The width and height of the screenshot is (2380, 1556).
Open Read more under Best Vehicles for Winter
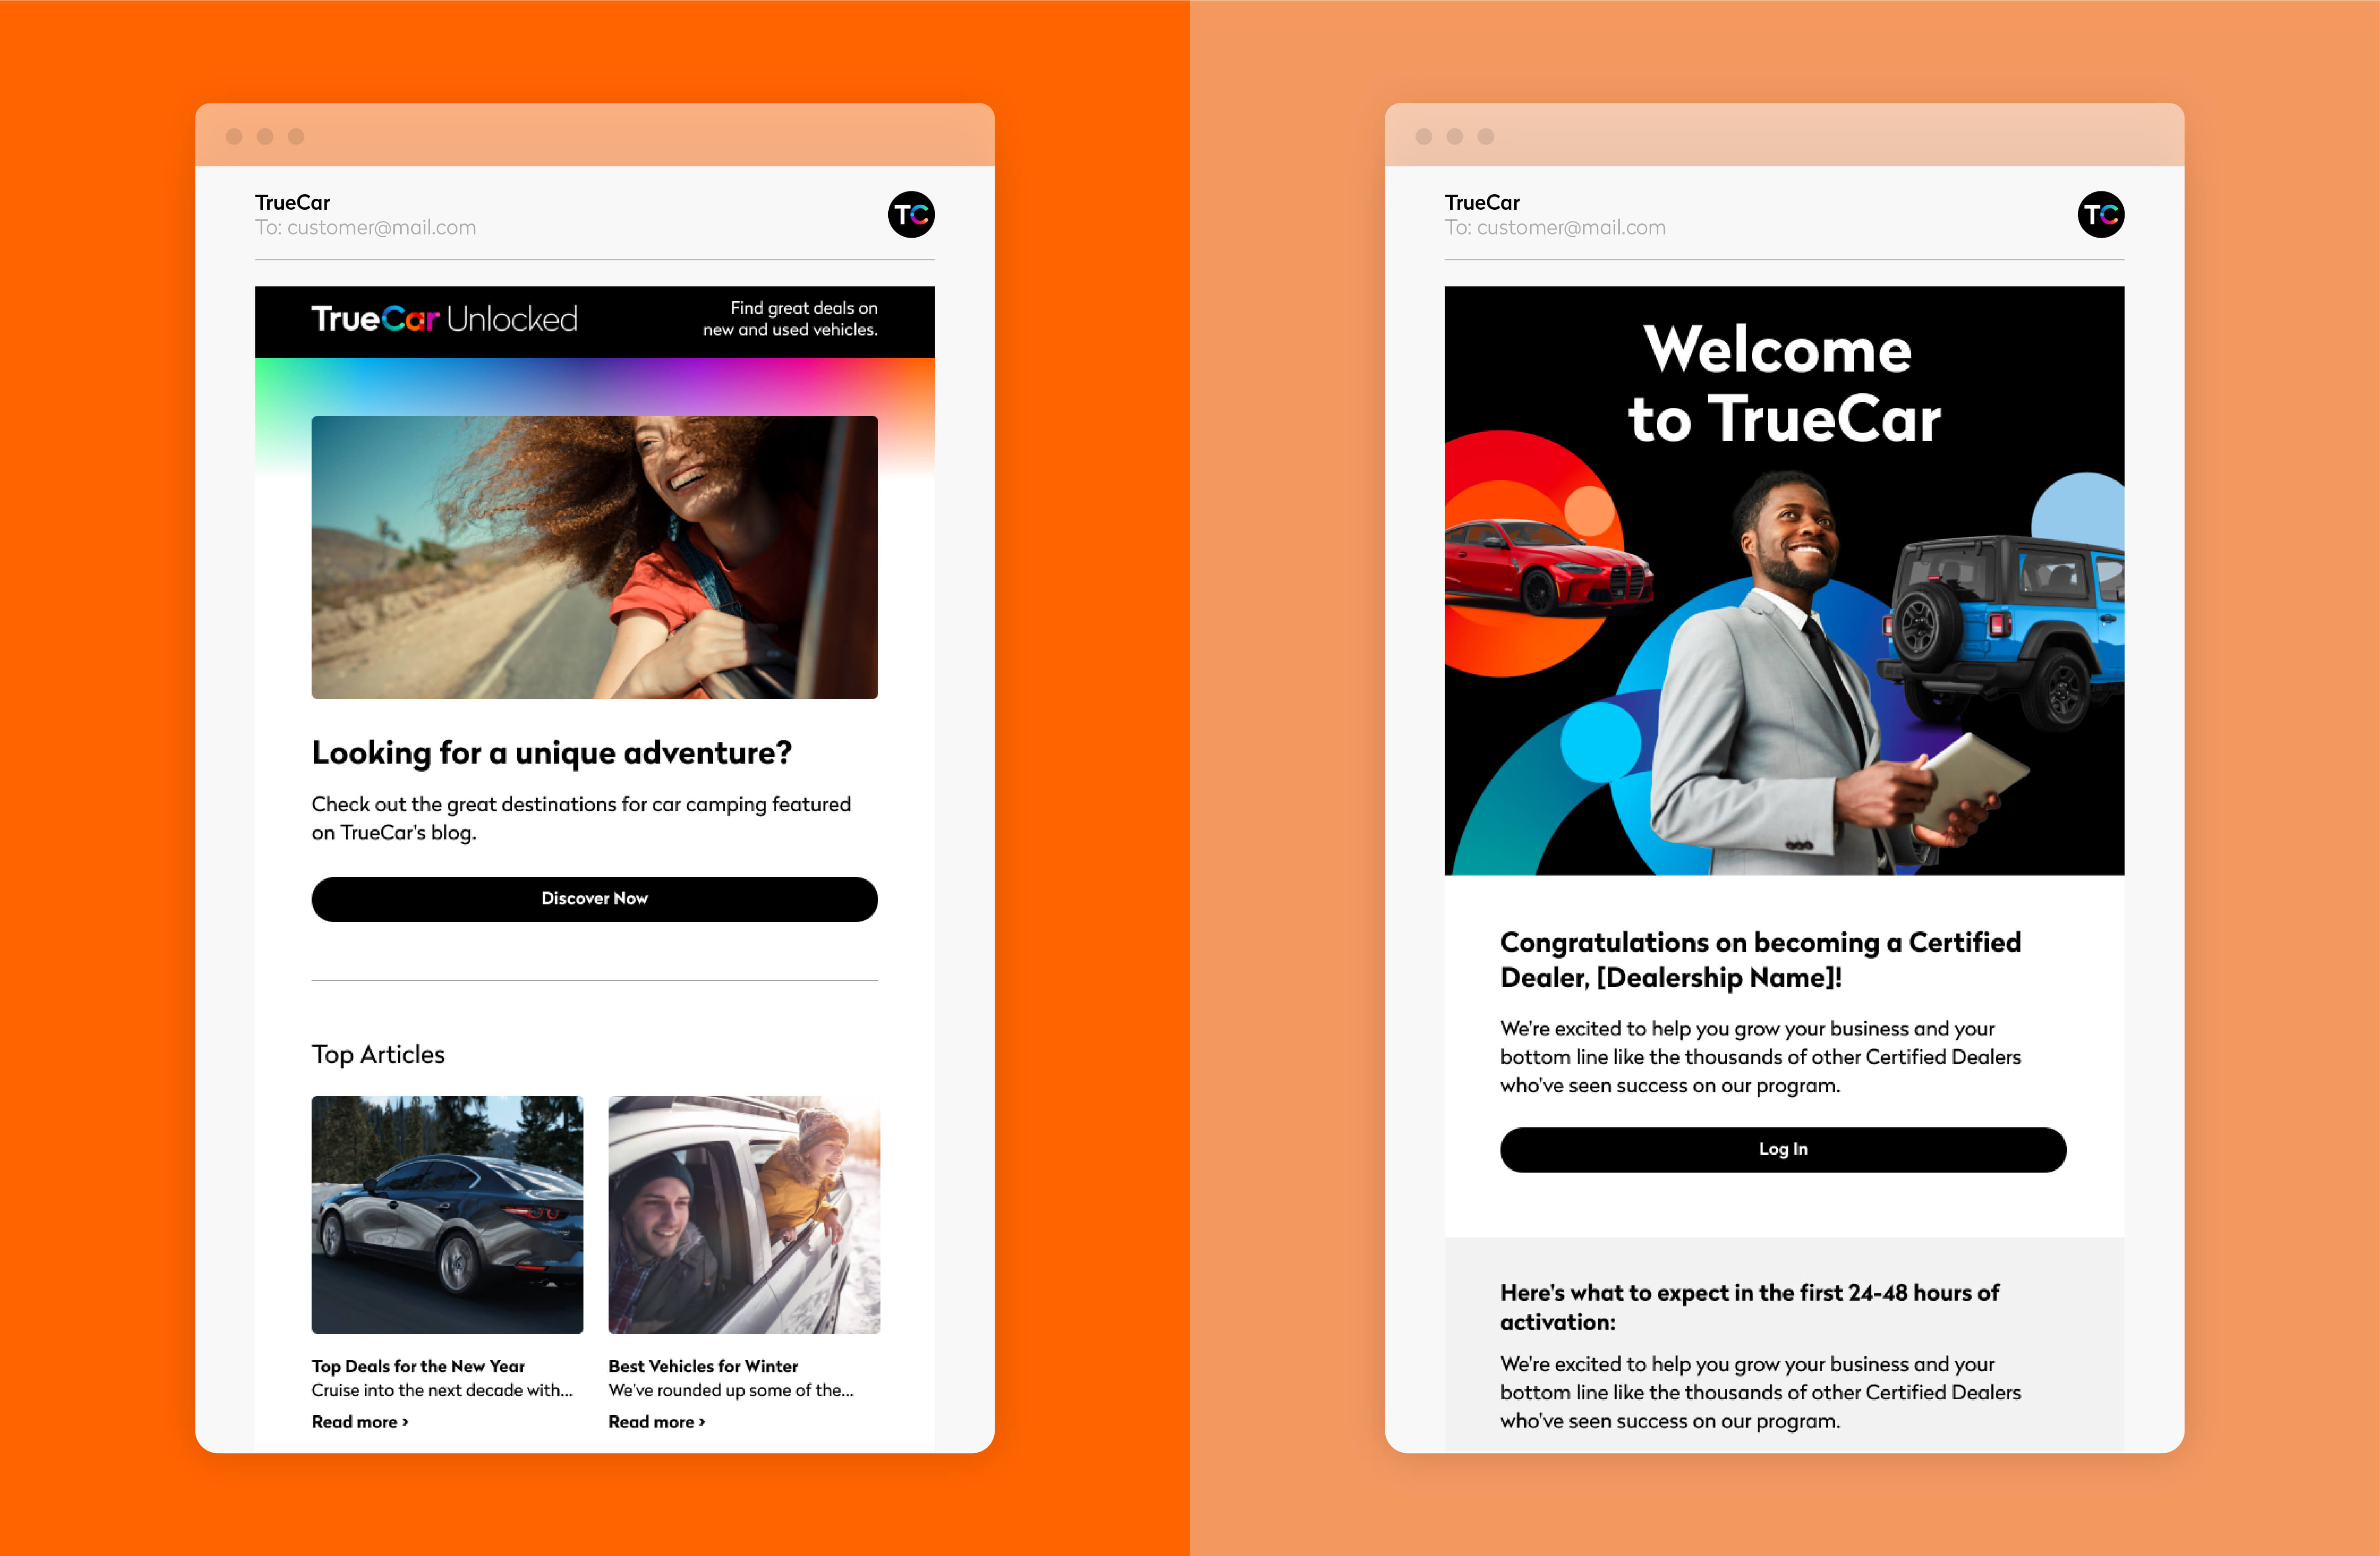(656, 1421)
